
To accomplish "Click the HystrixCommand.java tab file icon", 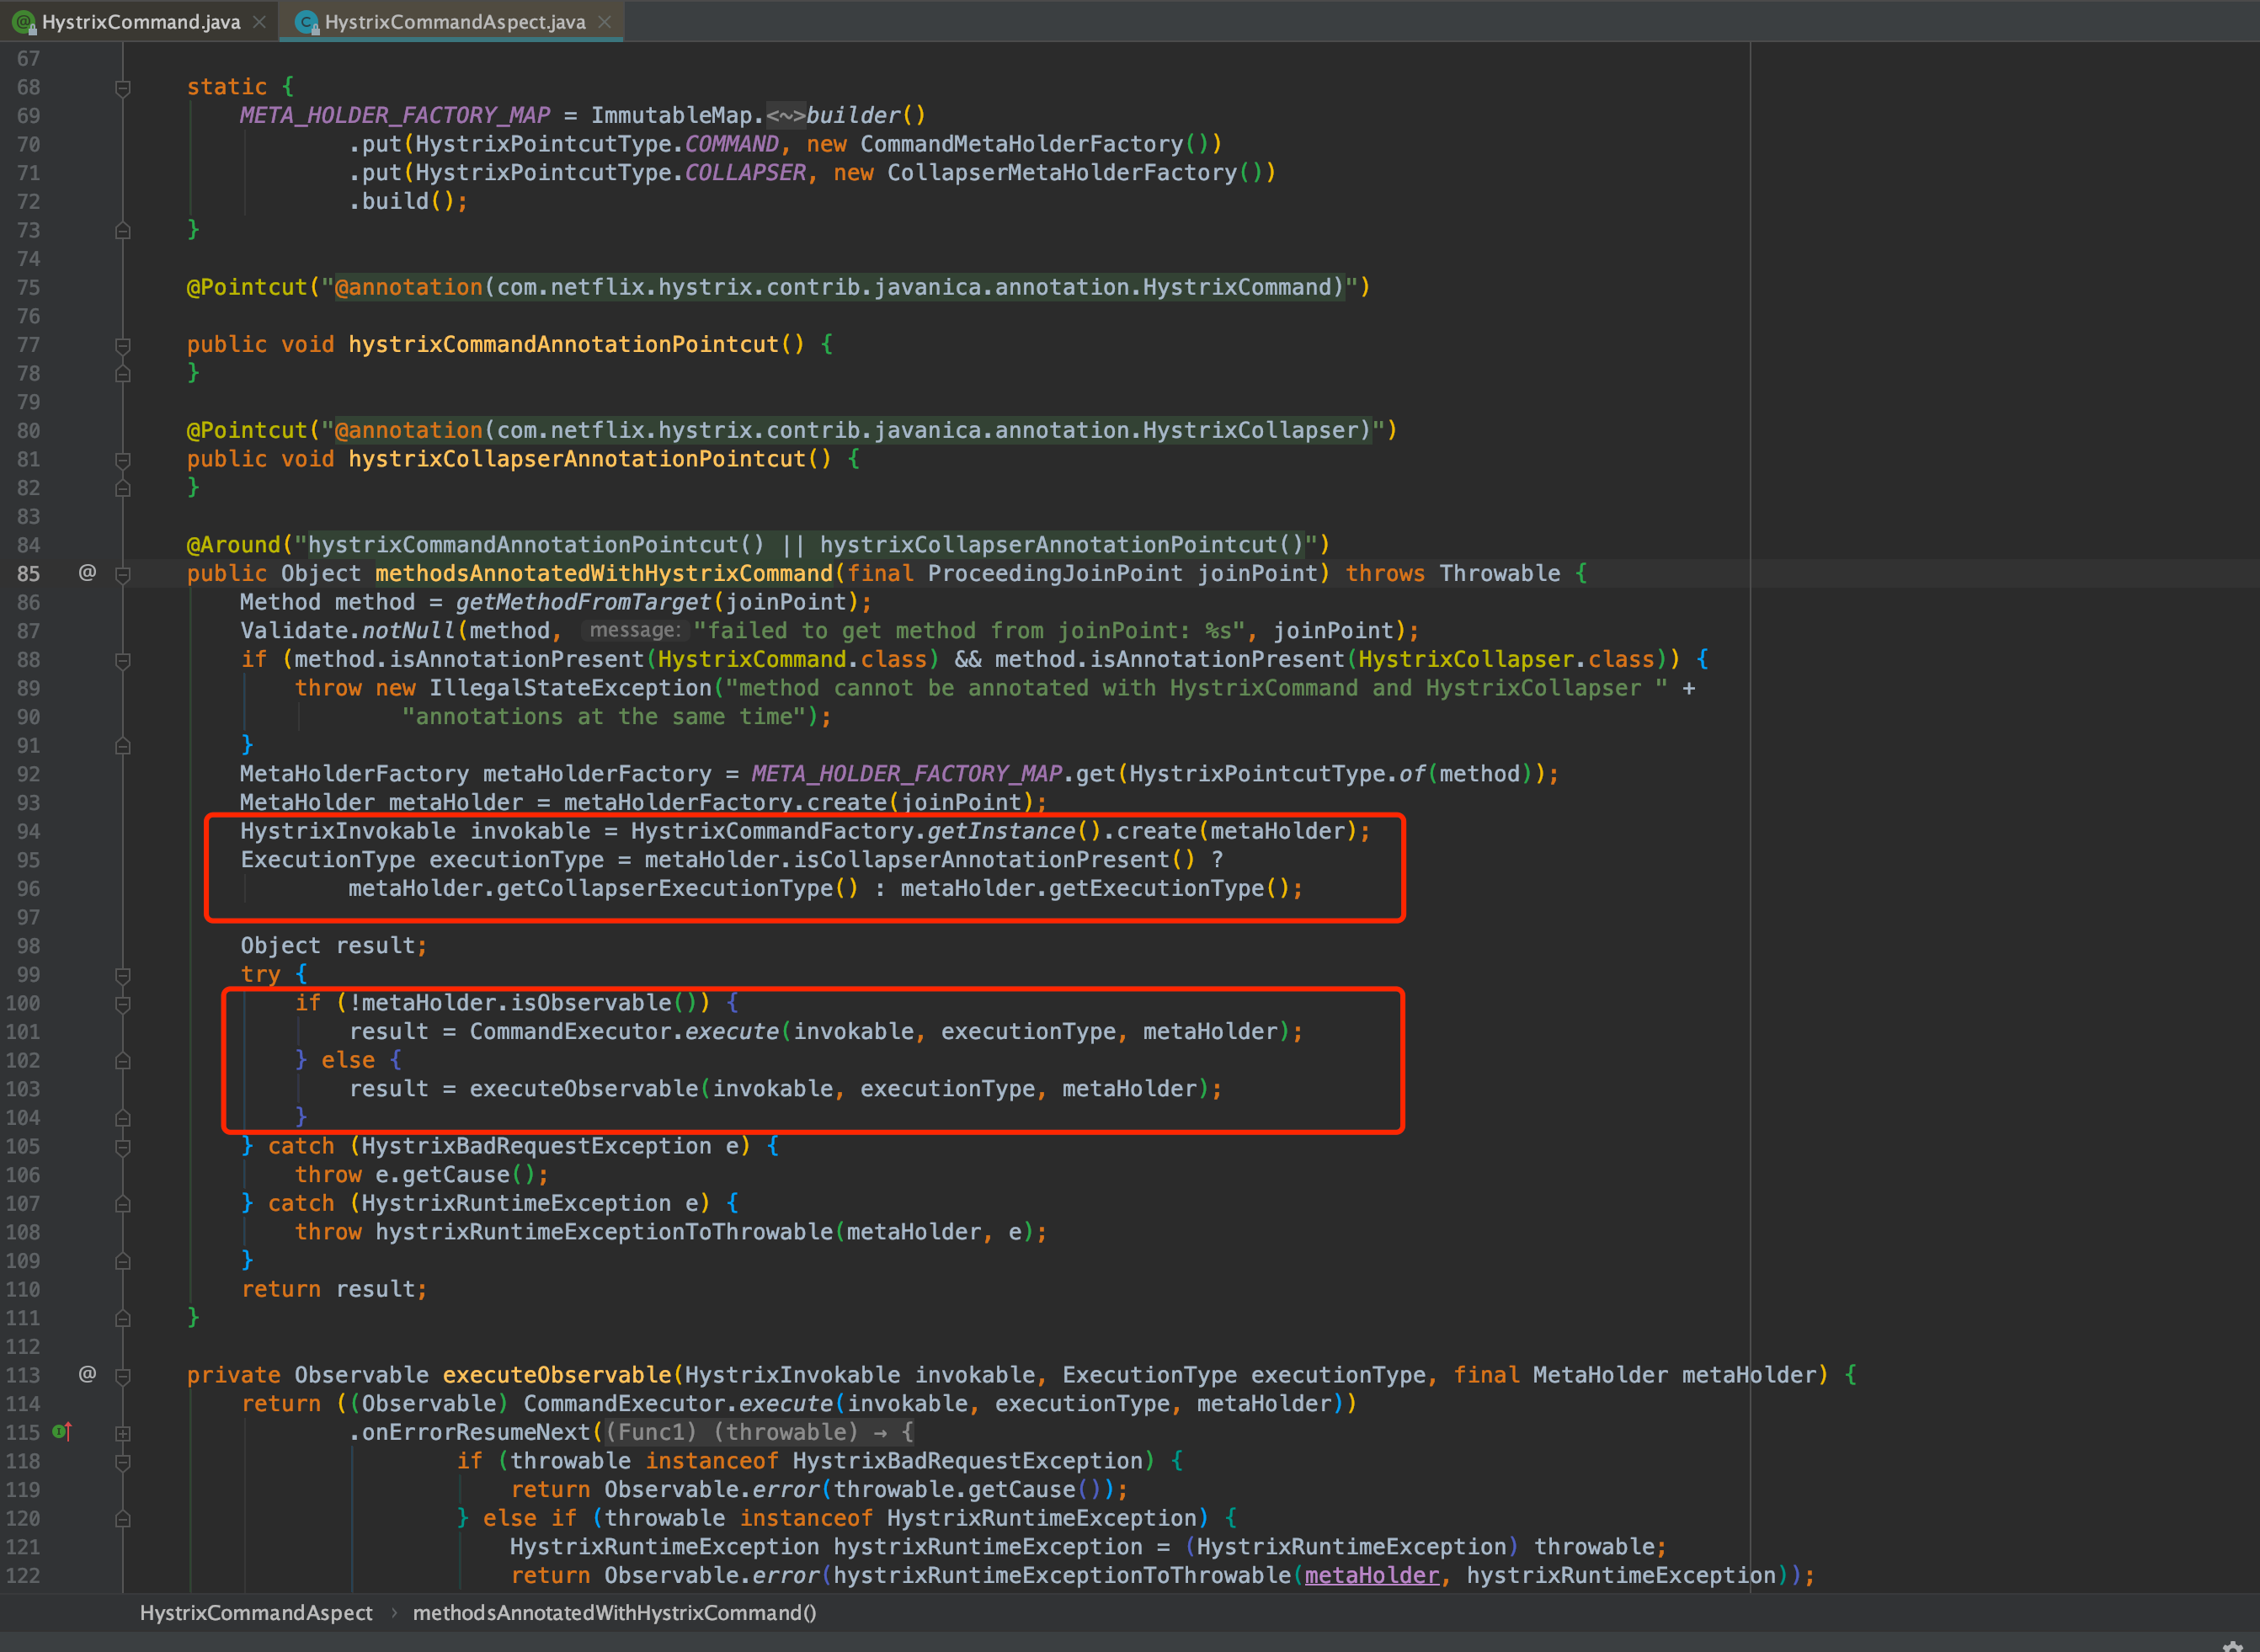I will tap(24, 21).
